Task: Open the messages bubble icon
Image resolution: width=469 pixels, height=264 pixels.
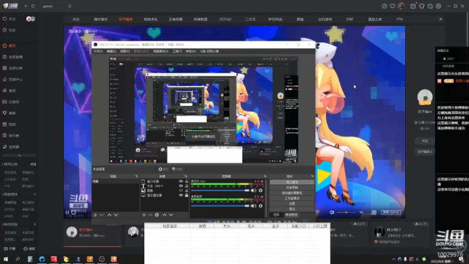Action: point(430,6)
